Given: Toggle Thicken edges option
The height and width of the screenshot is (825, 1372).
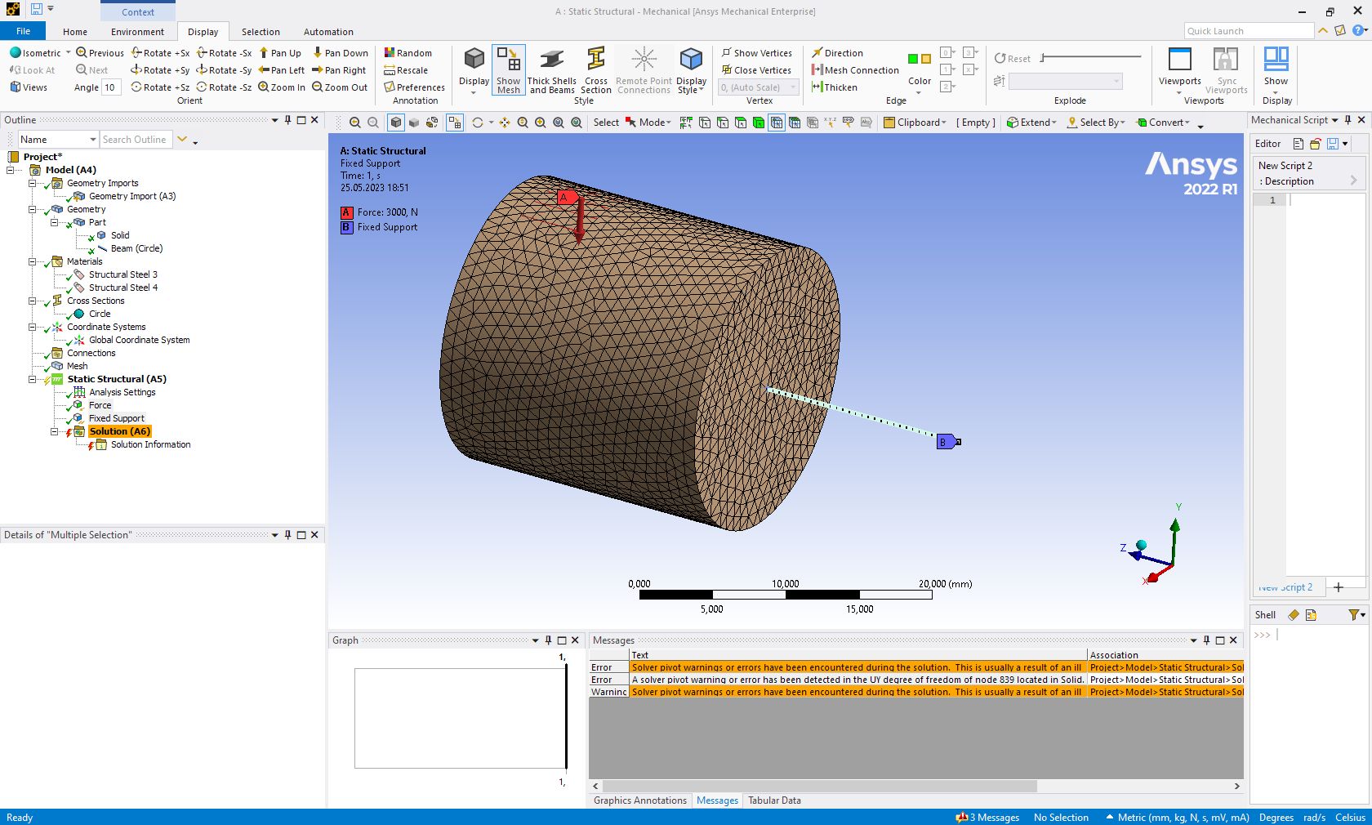Looking at the screenshot, I should coord(835,87).
